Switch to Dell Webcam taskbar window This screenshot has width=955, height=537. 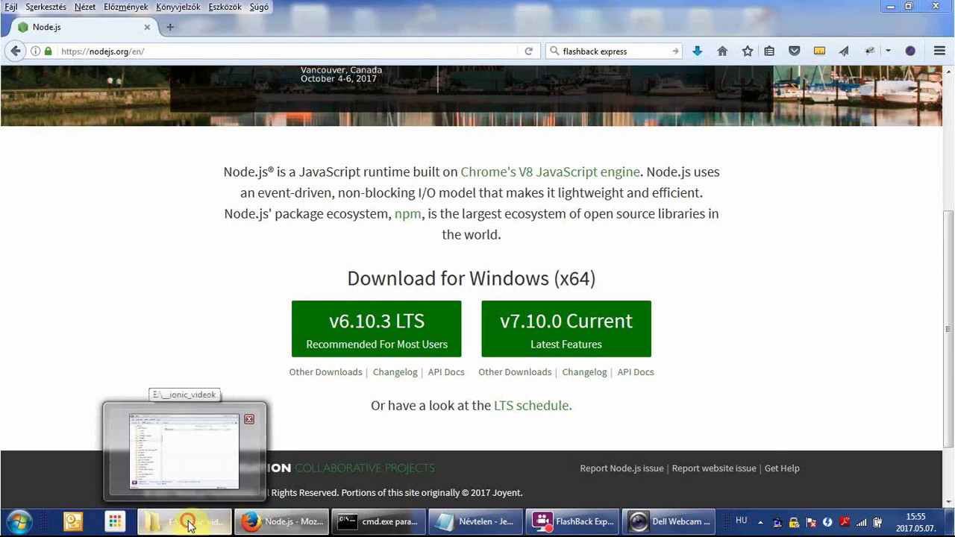tap(669, 521)
